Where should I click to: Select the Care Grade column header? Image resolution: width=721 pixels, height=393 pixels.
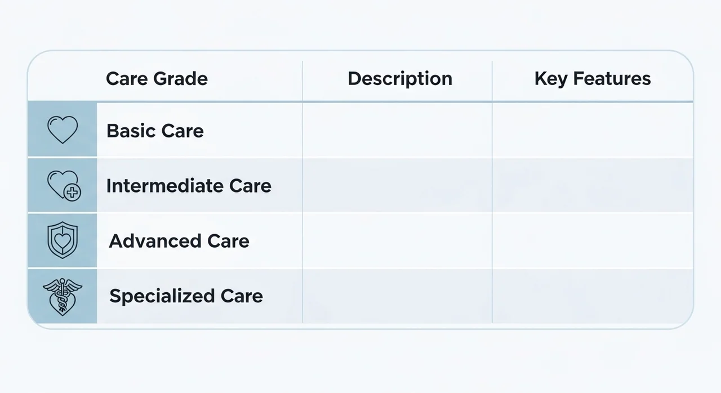point(157,79)
